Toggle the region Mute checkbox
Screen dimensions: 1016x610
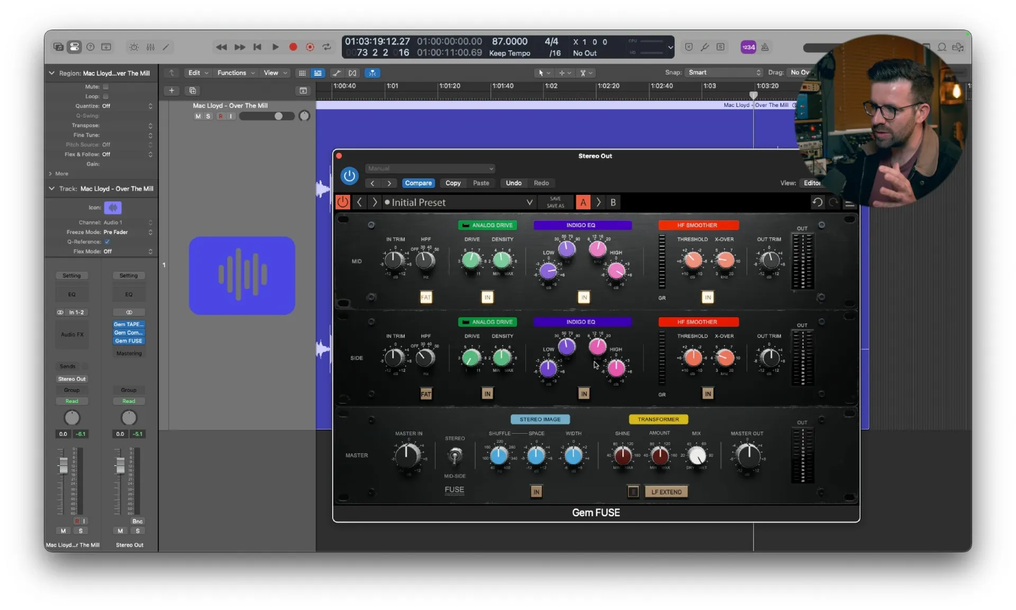tap(106, 87)
